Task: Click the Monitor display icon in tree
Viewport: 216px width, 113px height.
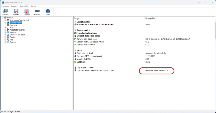Action: pos(8,32)
